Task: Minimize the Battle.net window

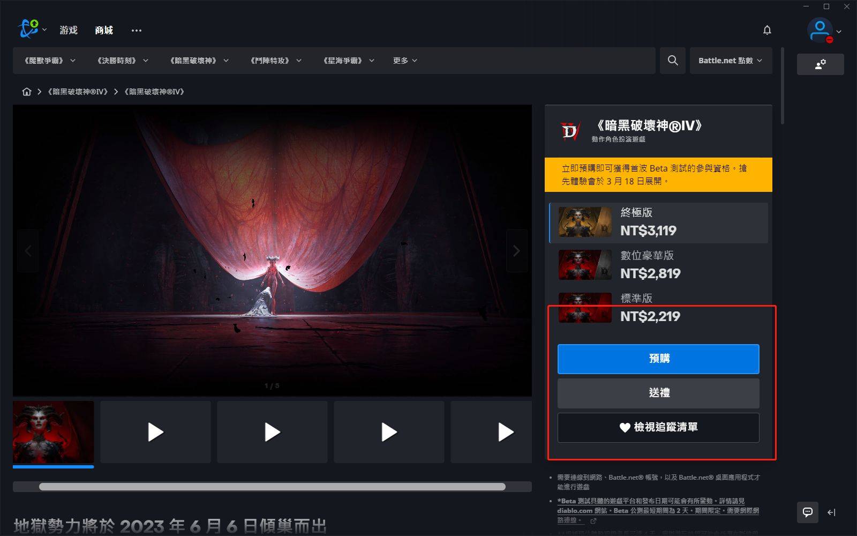Action: (x=807, y=6)
